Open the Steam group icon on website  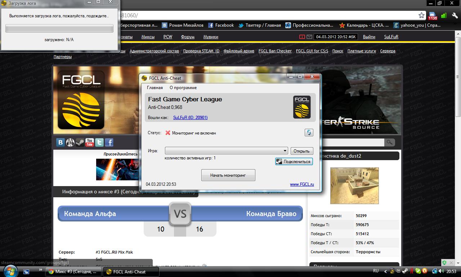(x=80, y=142)
